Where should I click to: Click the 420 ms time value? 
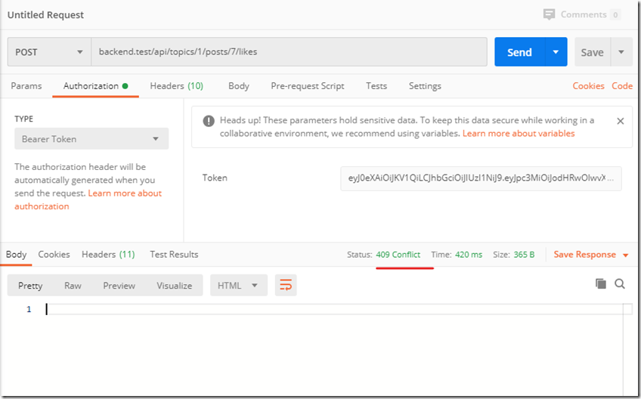469,254
